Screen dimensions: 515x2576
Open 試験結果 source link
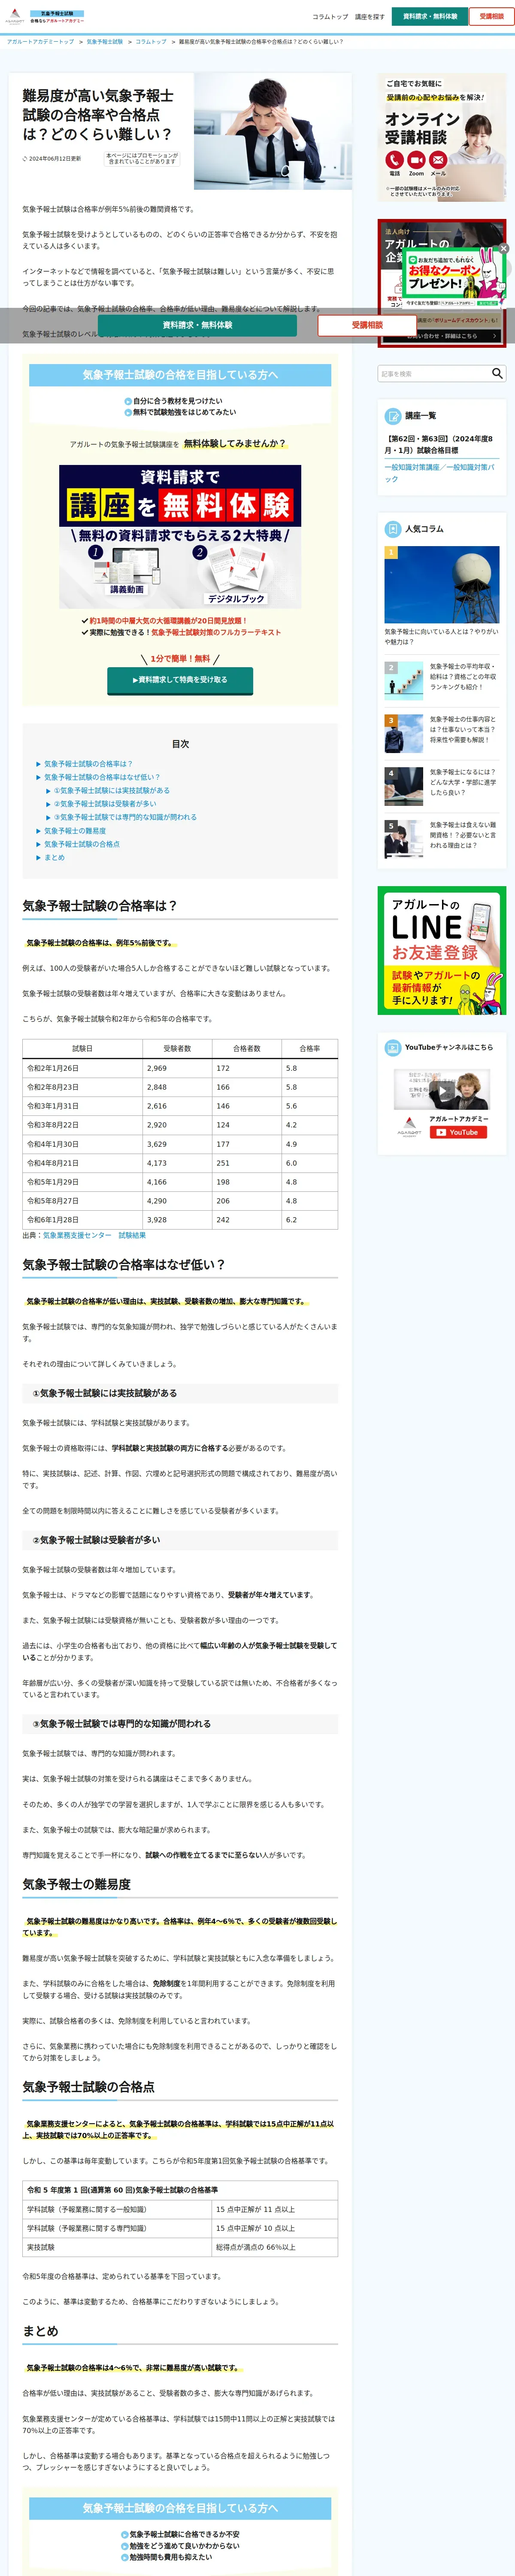[x=132, y=1235]
